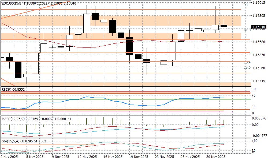This screenshot has height=160, width=268.
Task: Click the EURUSD,Daily chart title label
Action: pyautogui.click(x=11, y=3)
